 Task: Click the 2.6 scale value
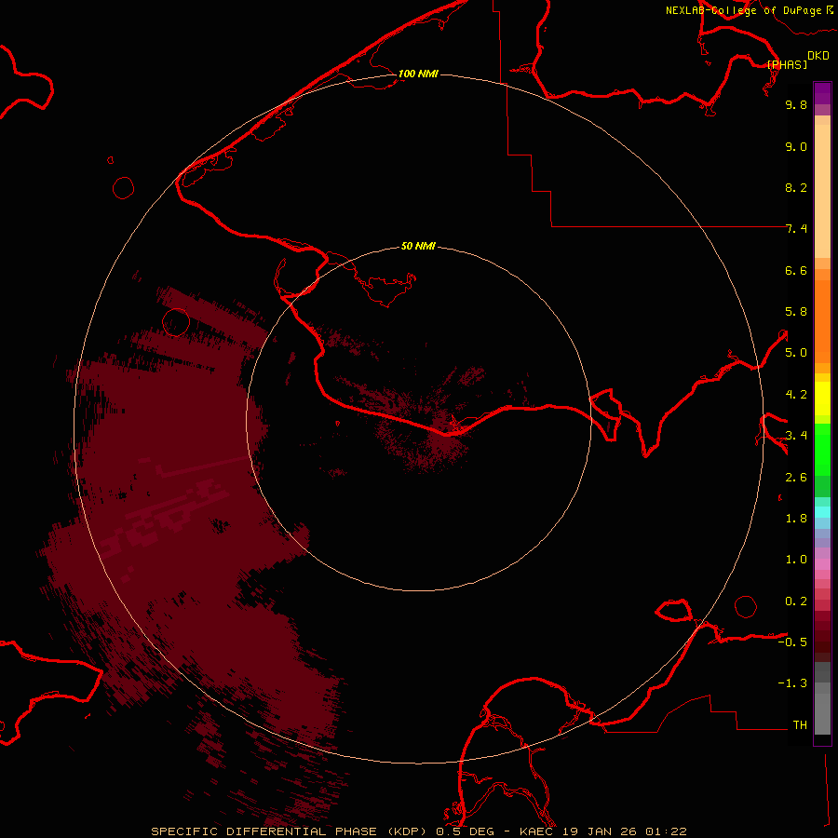[796, 478]
